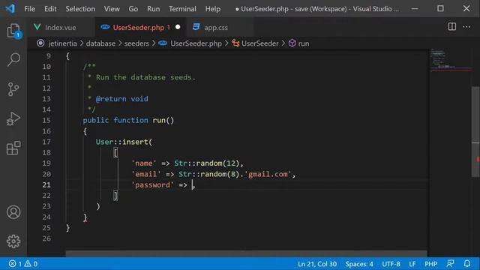
Task: Open Run and Debug view
Action: [13, 118]
